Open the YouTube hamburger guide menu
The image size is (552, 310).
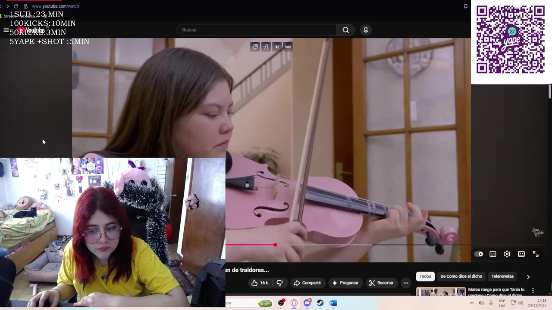click(6, 30)
